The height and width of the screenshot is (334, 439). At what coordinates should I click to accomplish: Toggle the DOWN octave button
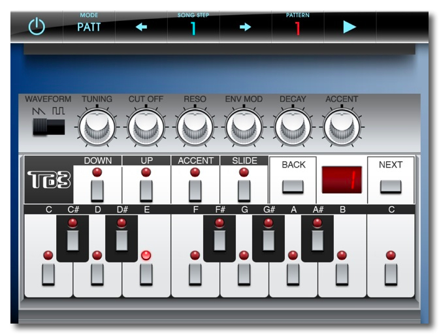pyautogui.click(x=97, y=190)
